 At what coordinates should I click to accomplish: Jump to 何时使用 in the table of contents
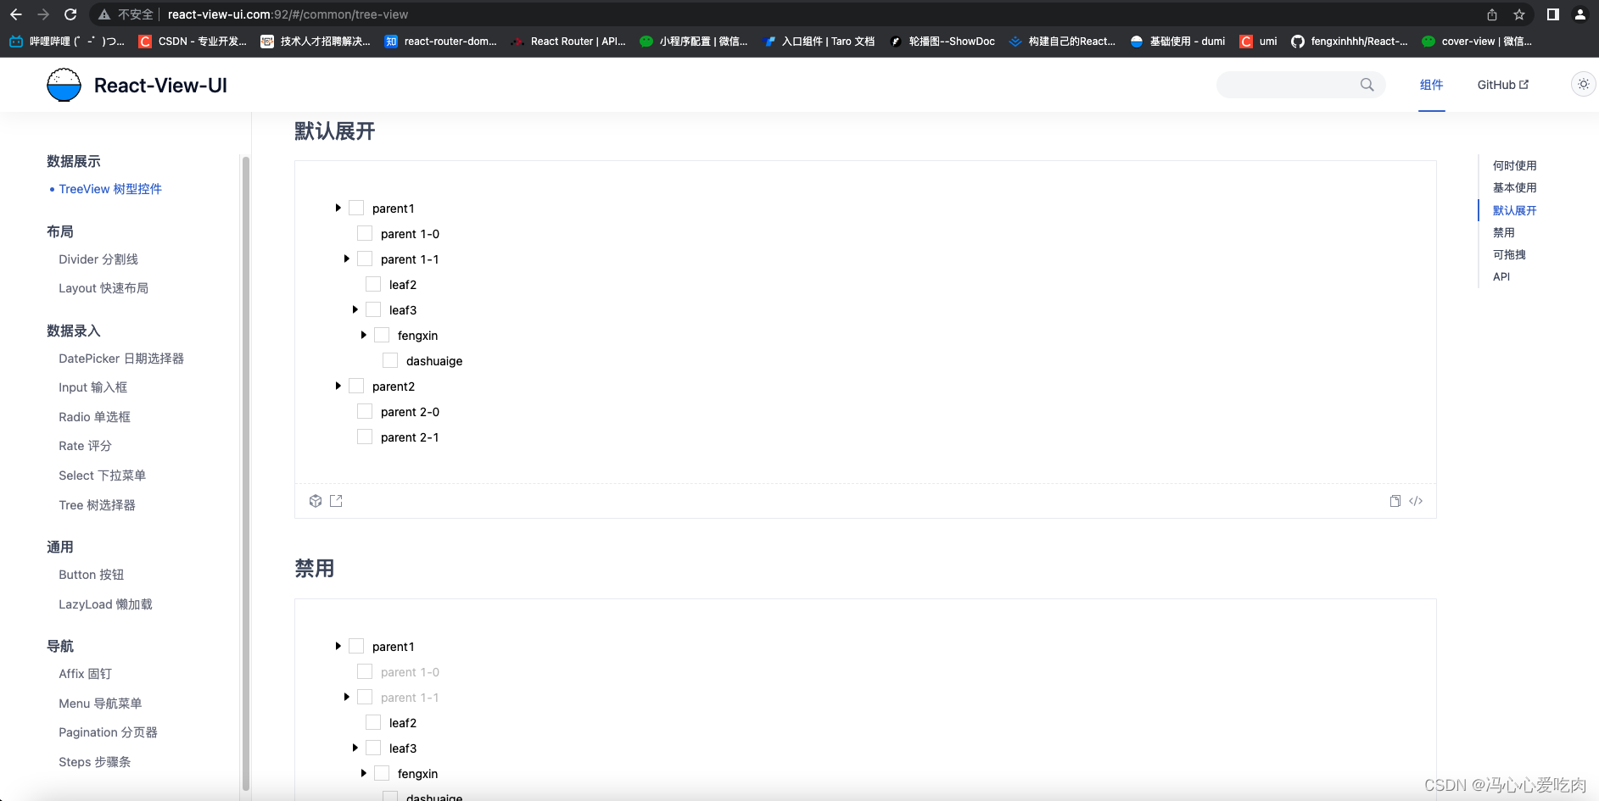point(1514,165)
